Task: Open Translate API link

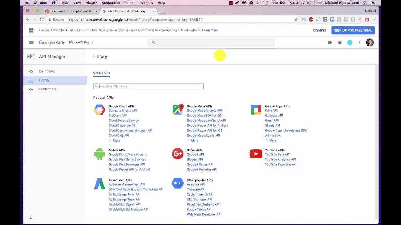Action: click(x=196, y=190)
